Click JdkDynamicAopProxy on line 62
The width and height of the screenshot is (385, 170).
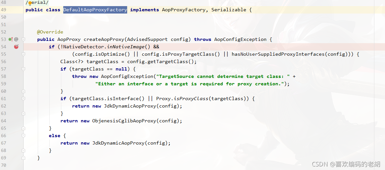click(x=130, y=106)
